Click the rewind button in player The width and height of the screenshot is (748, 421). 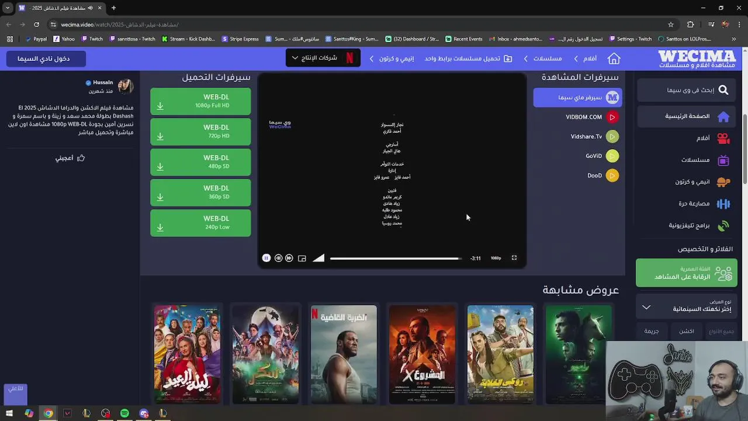tap(278, 258)
